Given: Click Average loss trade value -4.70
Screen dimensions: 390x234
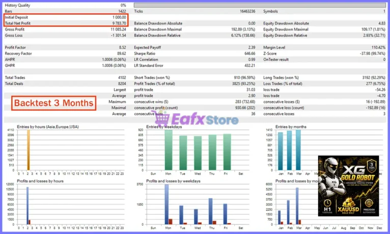Looking at the screenshot, I should [381, 96].
